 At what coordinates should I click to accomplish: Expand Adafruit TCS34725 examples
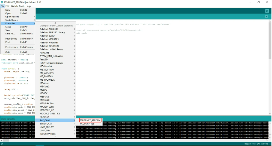click(x=55, y=46)
